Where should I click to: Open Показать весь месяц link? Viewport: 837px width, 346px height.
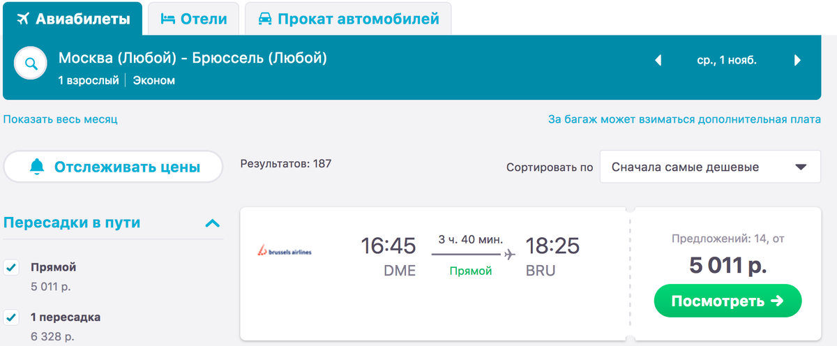point(61,119)
